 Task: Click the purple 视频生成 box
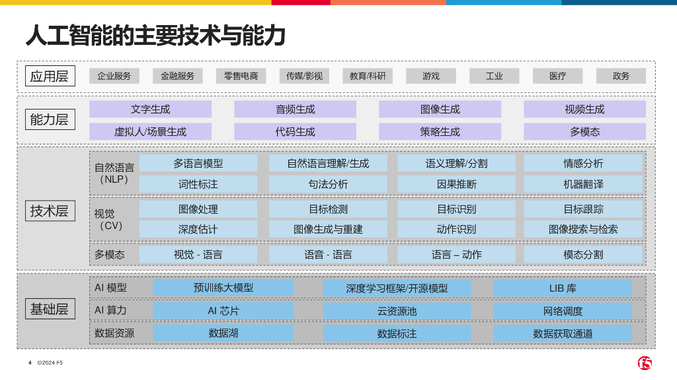pyautogui.click(x=584, y=110)
